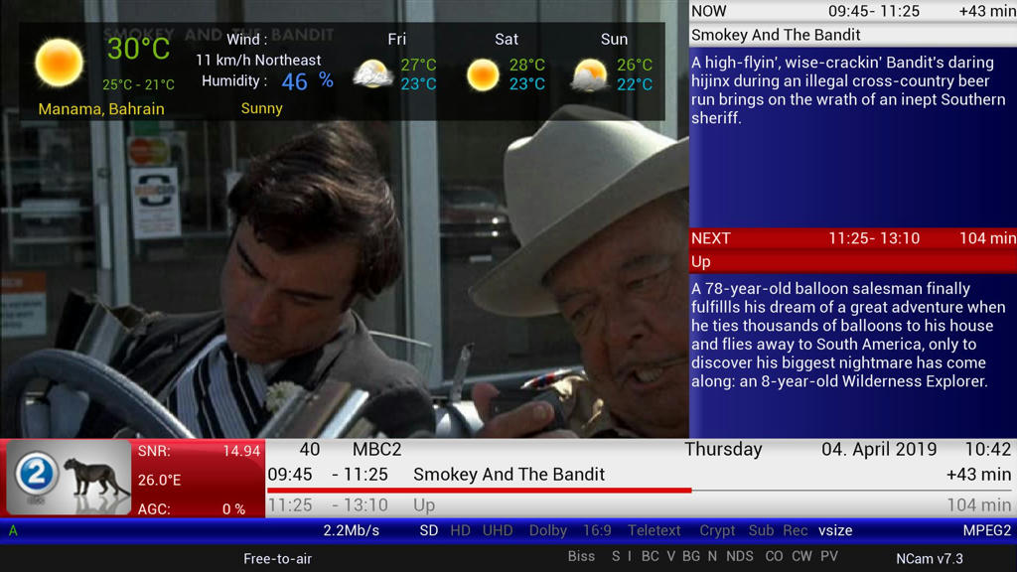1017x572 pixels.
Task: Click channel number 40
Action: point(310,450)
